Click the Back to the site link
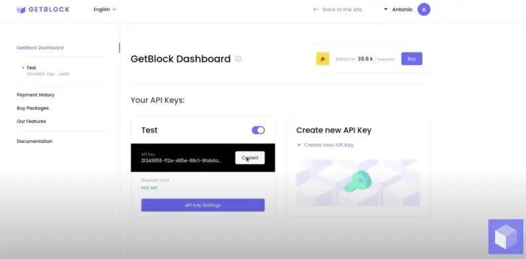Viewport: 526px width, 259px height. [338, 9]
